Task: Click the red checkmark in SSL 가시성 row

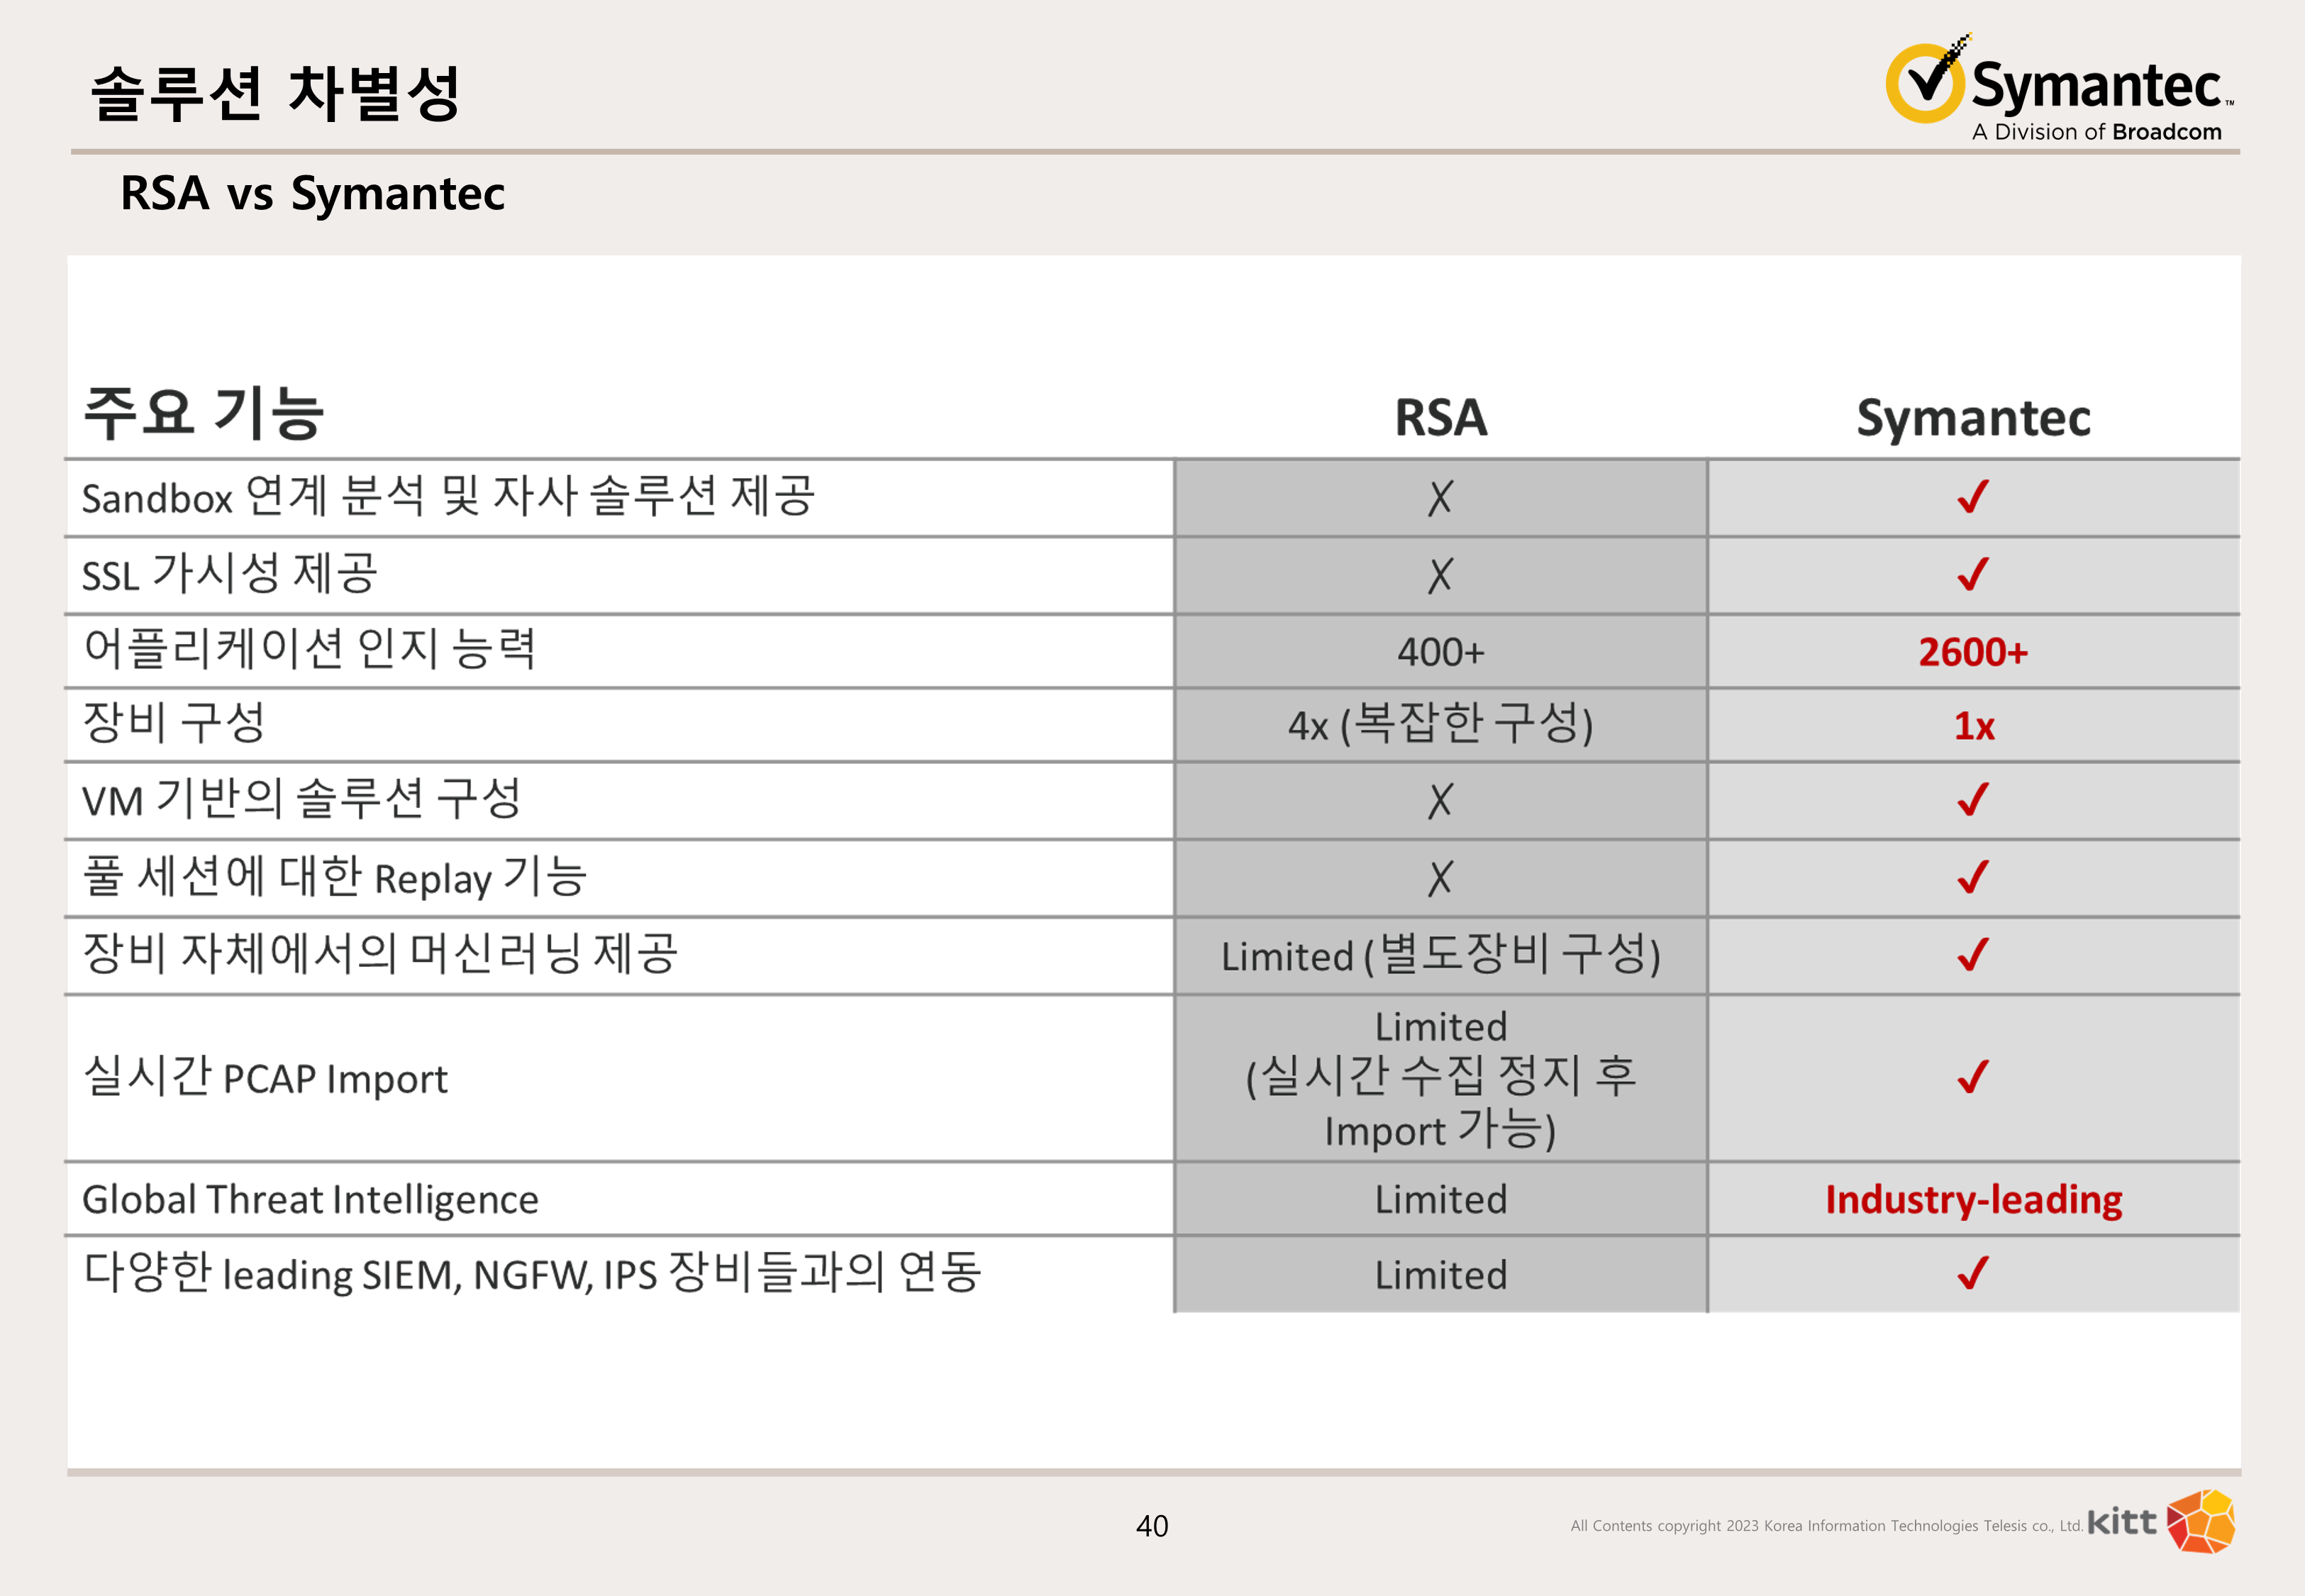Action: point(1973,575)
